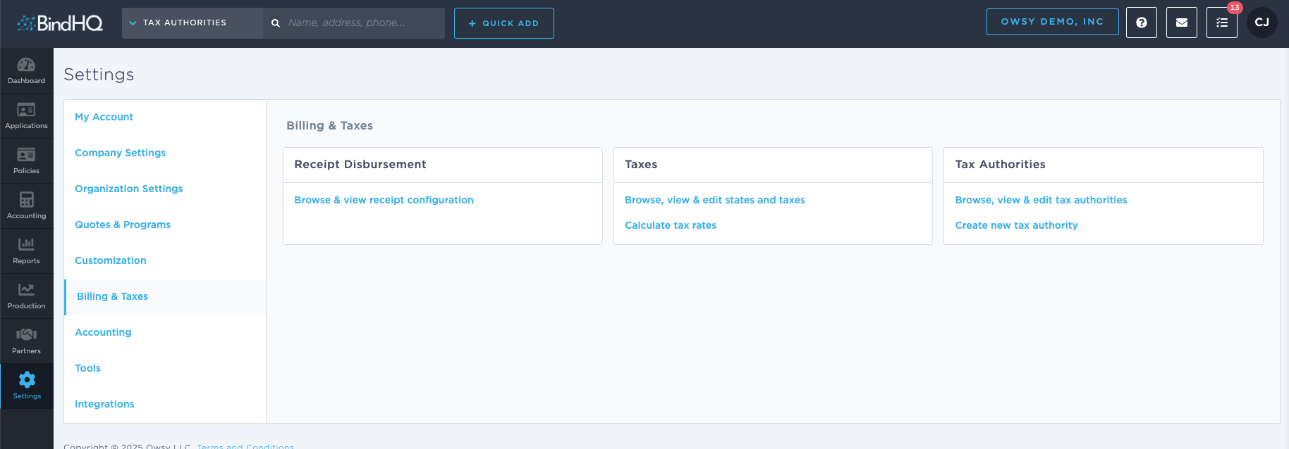Open Terms and Conditions footer link

click(x=245, y=445)
